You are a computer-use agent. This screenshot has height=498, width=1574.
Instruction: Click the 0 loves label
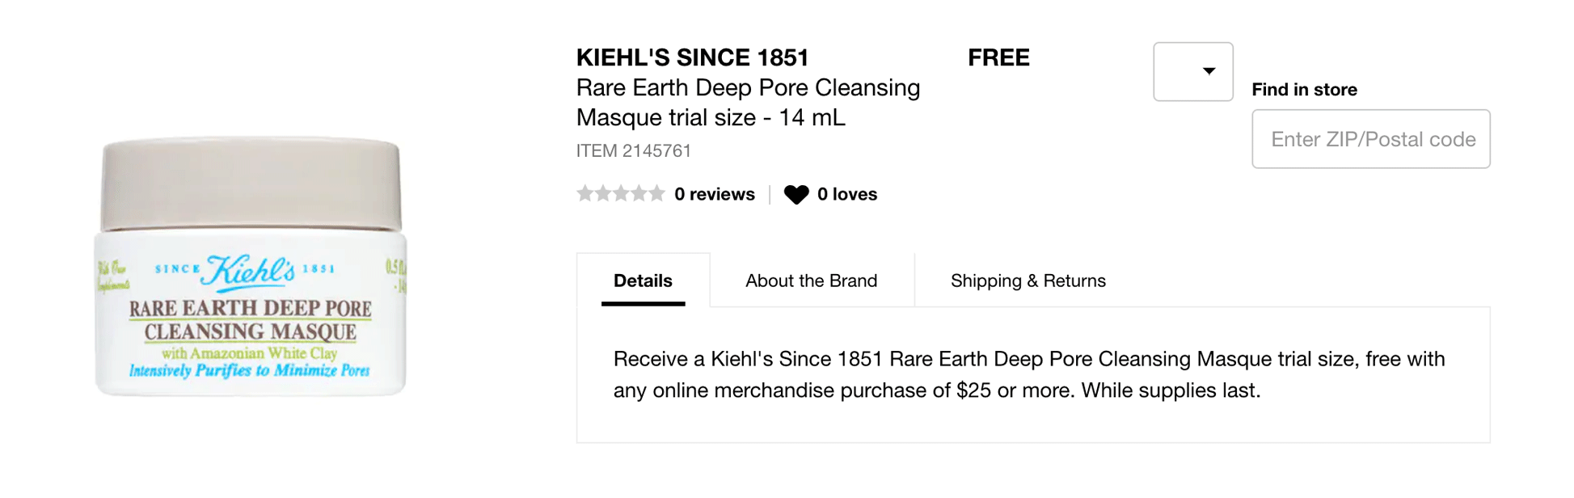pyautogui.click(x=846, y=194)
